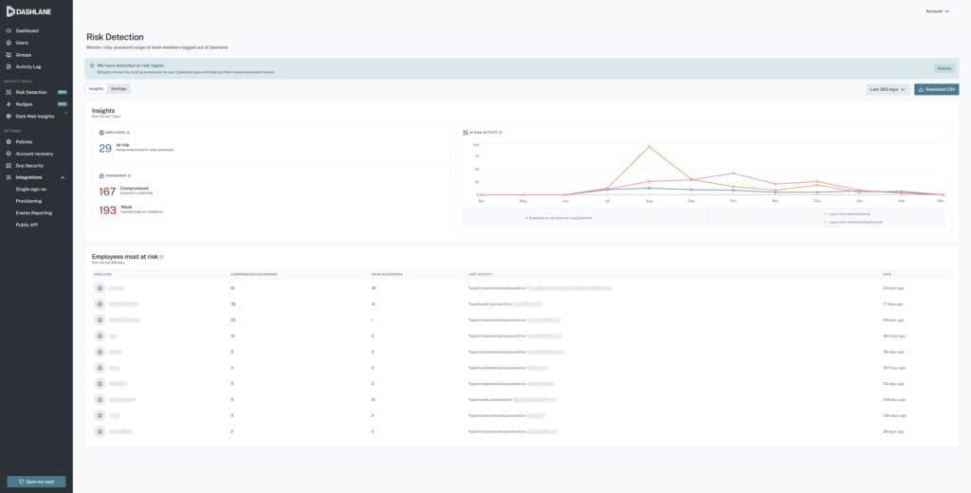Click the info icon beside Employees most at risk
The width and height of the screenshot is (971, 493).
coord(162,257)
